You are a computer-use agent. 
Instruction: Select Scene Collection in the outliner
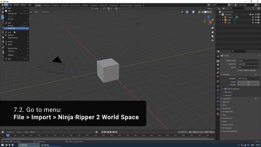point(228,12)
